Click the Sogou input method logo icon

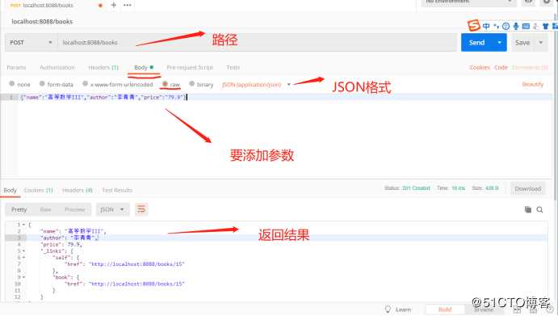tap(474, 25)
